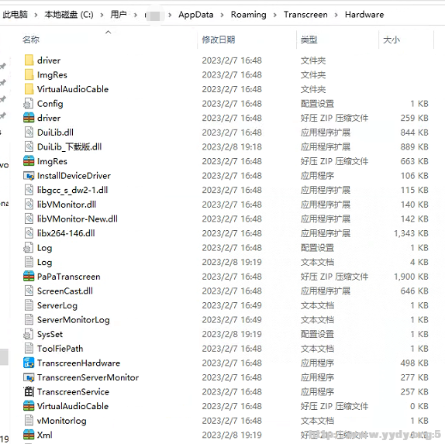
Task: Select the driver folder icon
Action: click(x=29, y=60)
